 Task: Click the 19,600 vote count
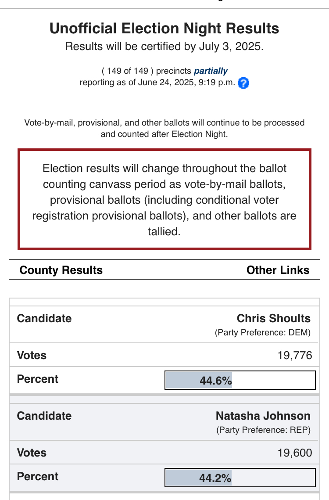294,453
